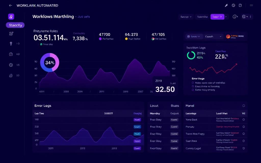261x163 pixels.
Task: Click the badge in the Erer Bisy row
Action: [x=174, y=141]
